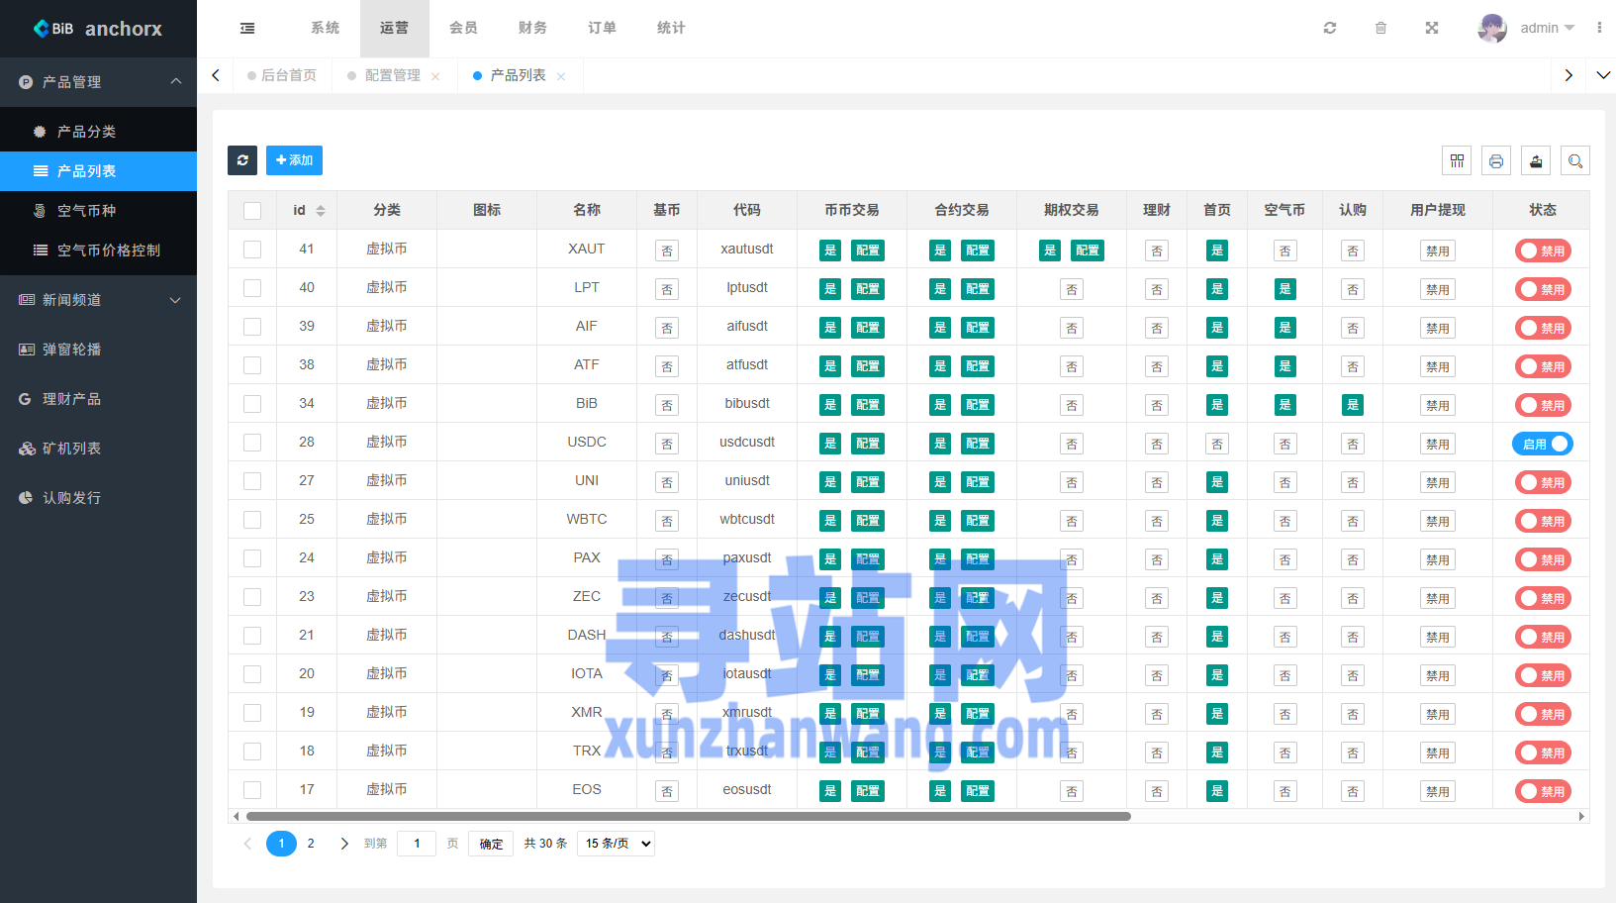Switch to the 后台首页 tab

point(288,75)
